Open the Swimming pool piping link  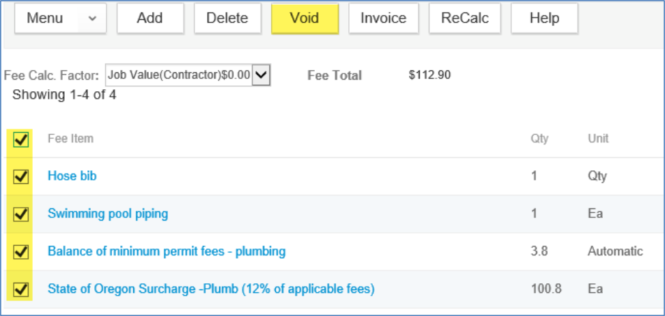[108, 214]
